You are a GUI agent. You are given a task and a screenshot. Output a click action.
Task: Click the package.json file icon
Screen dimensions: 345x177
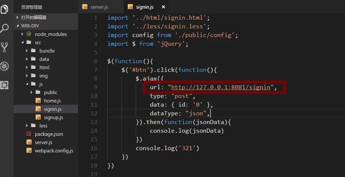[29, 134]
